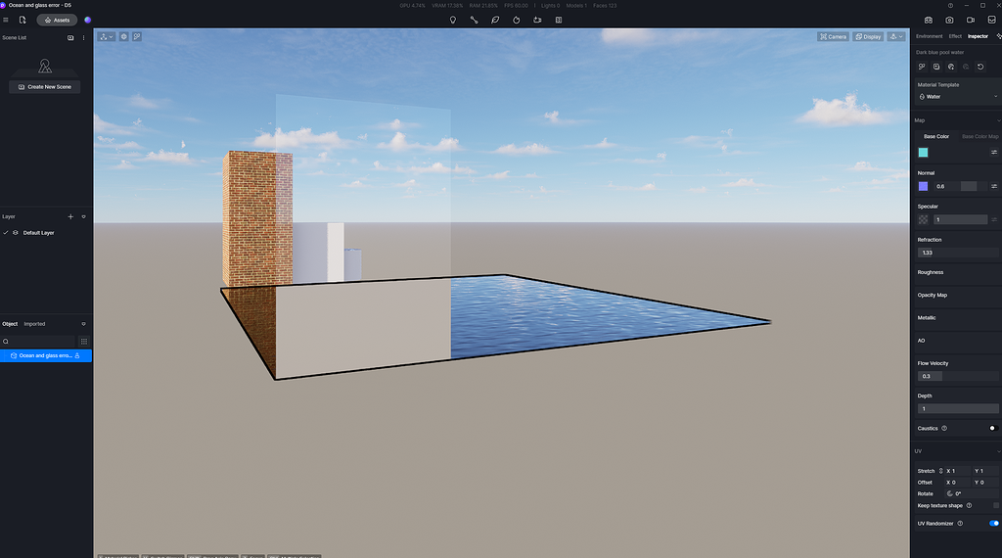Click the Refraction value field

tap(957, 253)
